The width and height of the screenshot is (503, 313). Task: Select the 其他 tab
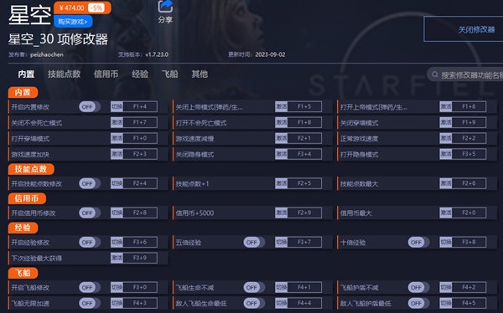200,74
